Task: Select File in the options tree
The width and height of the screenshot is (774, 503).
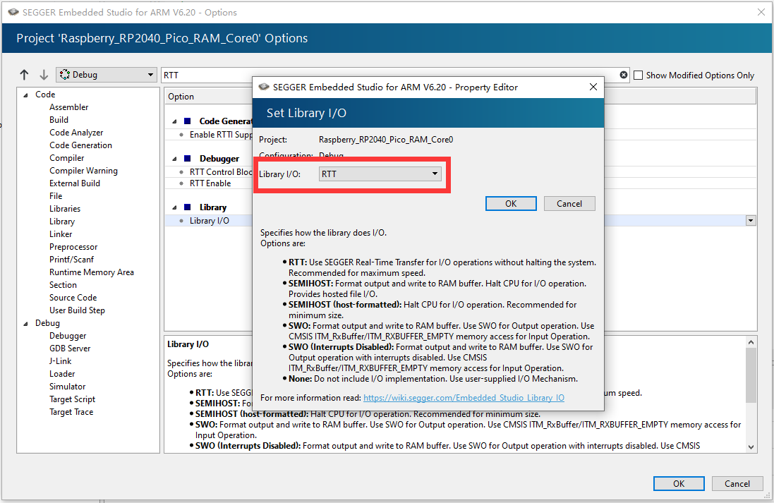Action: coord(56,196)
